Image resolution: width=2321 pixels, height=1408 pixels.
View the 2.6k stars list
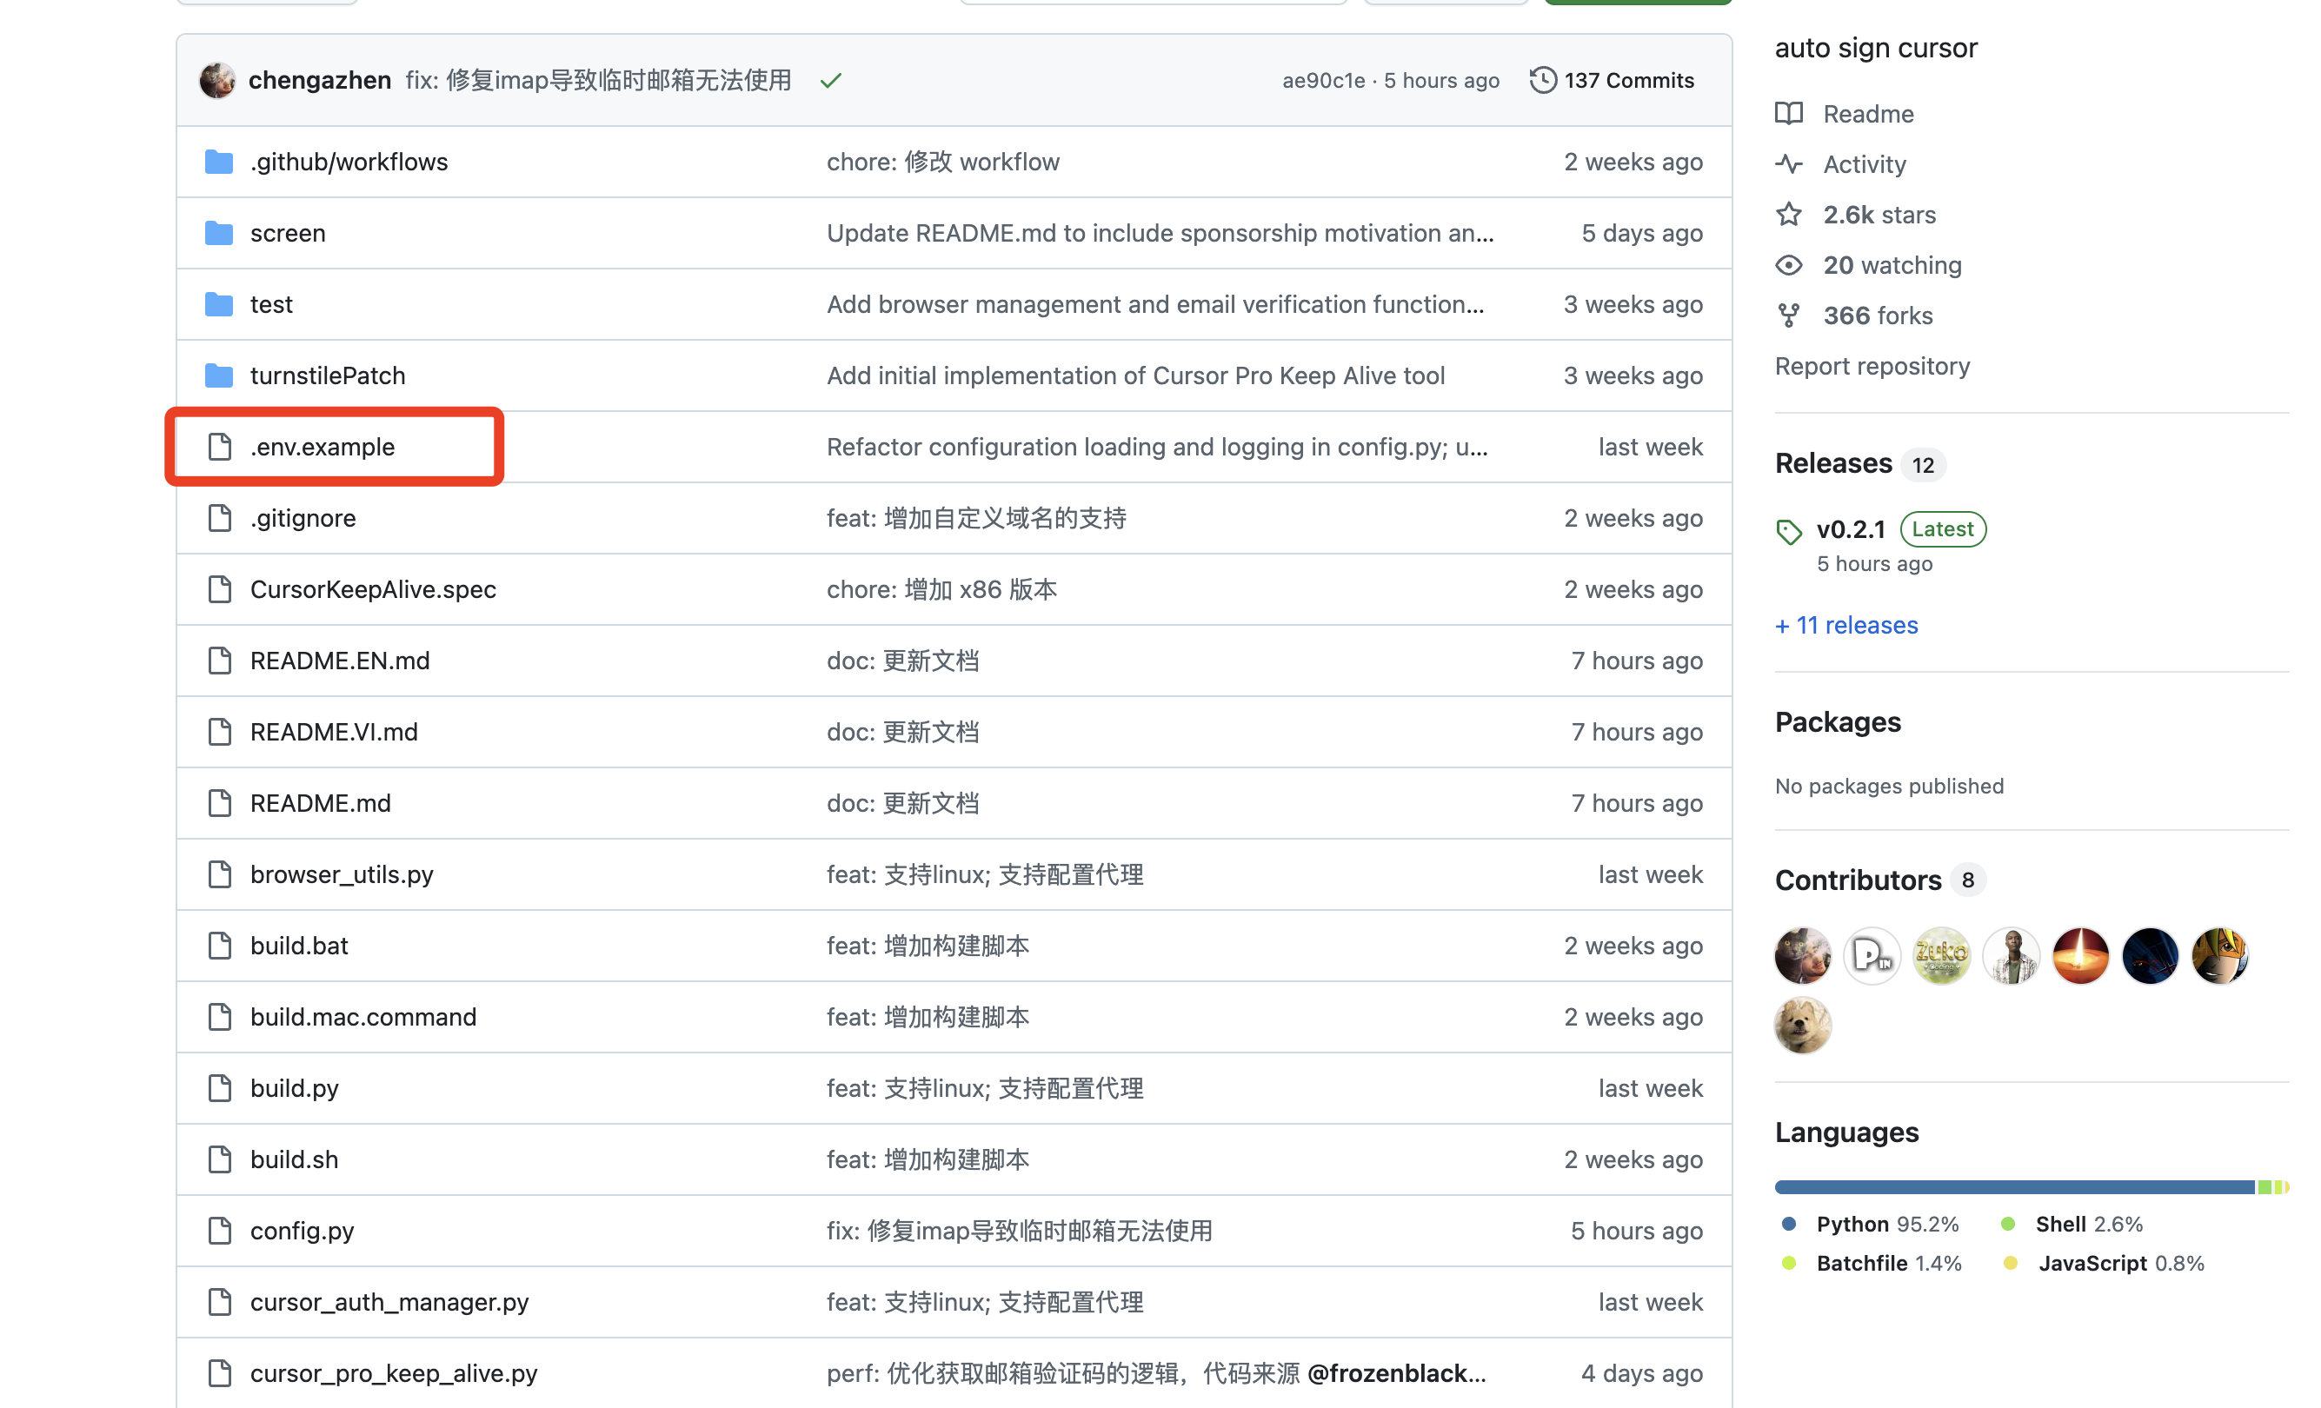pyautogui.click(x=1879, y=215)
